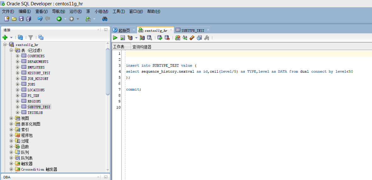
Task: Click the commit; statement in editor
Action: 134,90
